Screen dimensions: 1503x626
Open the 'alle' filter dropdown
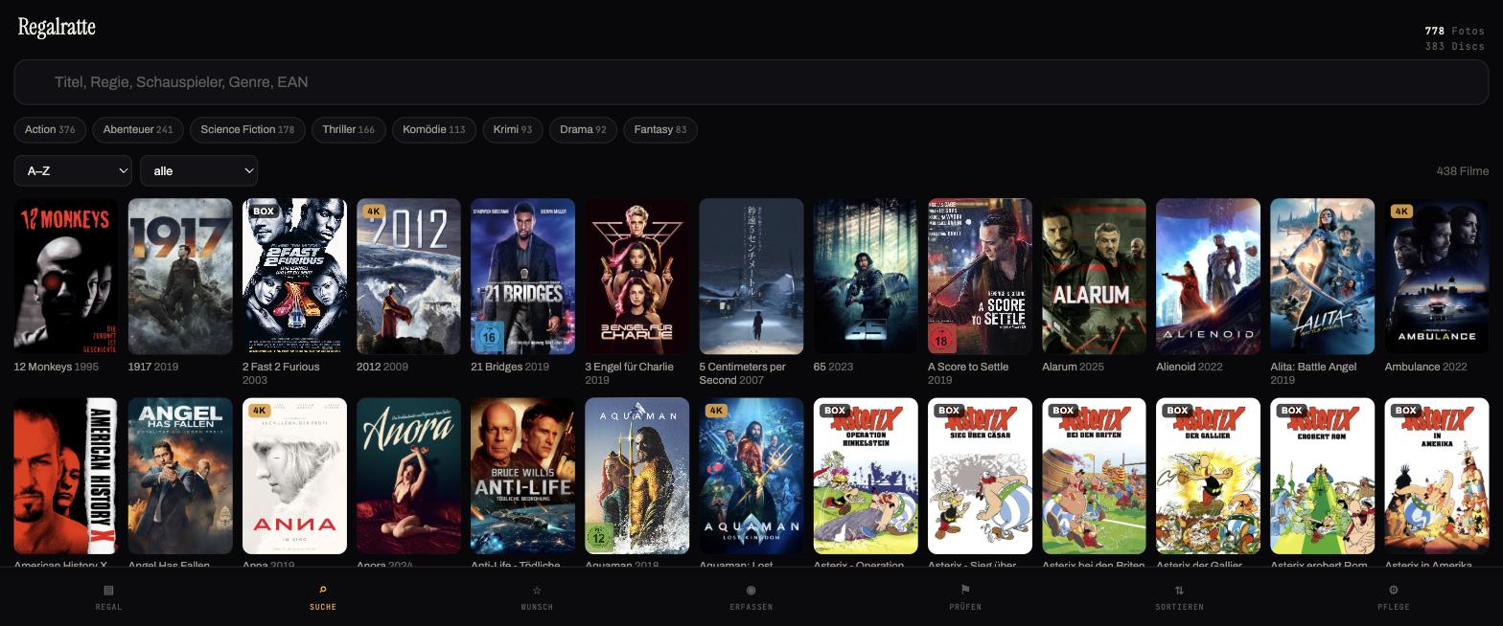point(199,170)
